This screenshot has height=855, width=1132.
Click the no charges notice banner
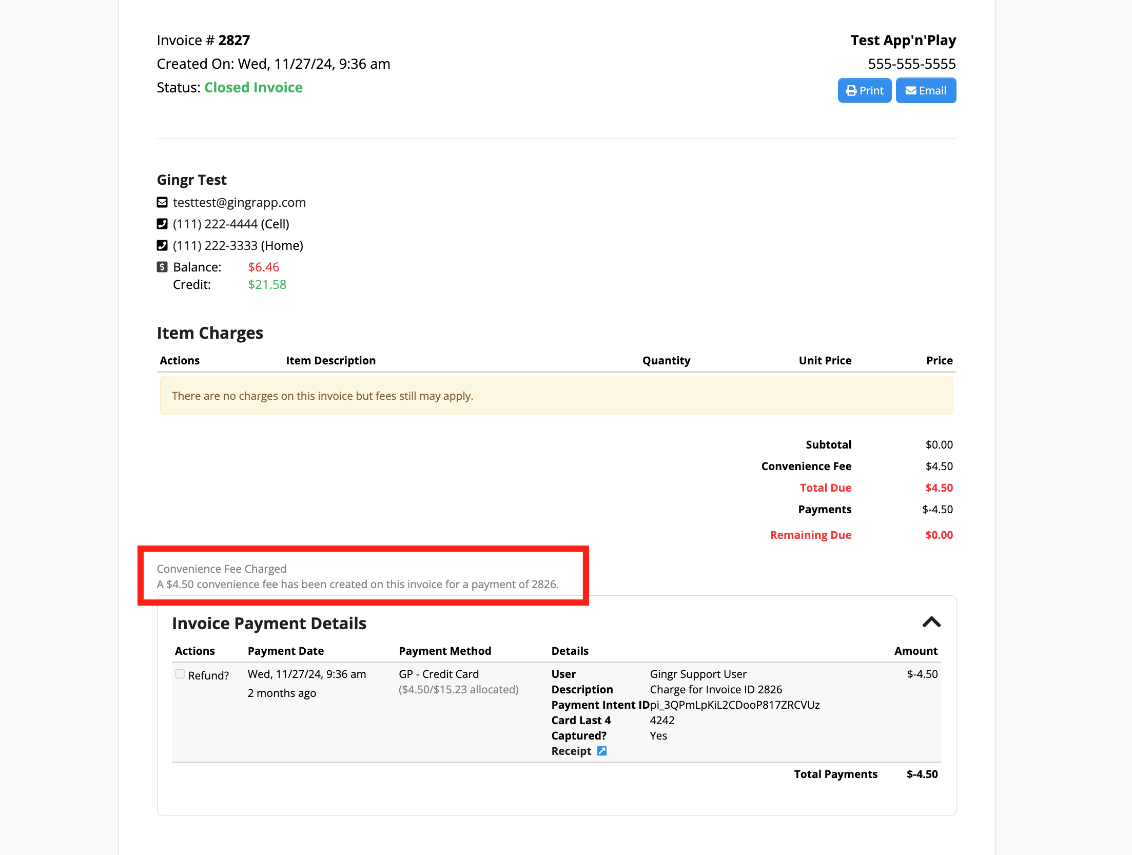[x=557, y=396]
